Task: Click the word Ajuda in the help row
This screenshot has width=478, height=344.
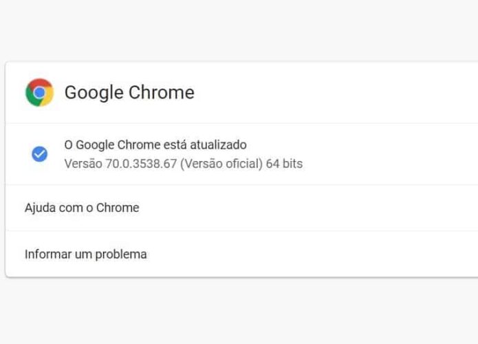Action: pos(41,208)
